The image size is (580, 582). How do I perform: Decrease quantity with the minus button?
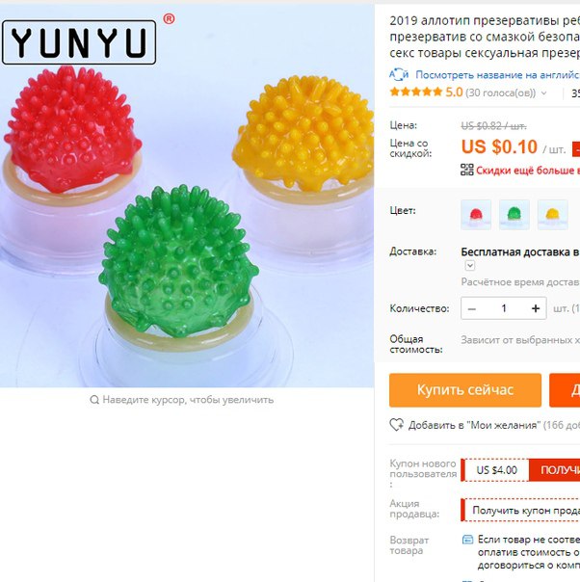point(472,308)
